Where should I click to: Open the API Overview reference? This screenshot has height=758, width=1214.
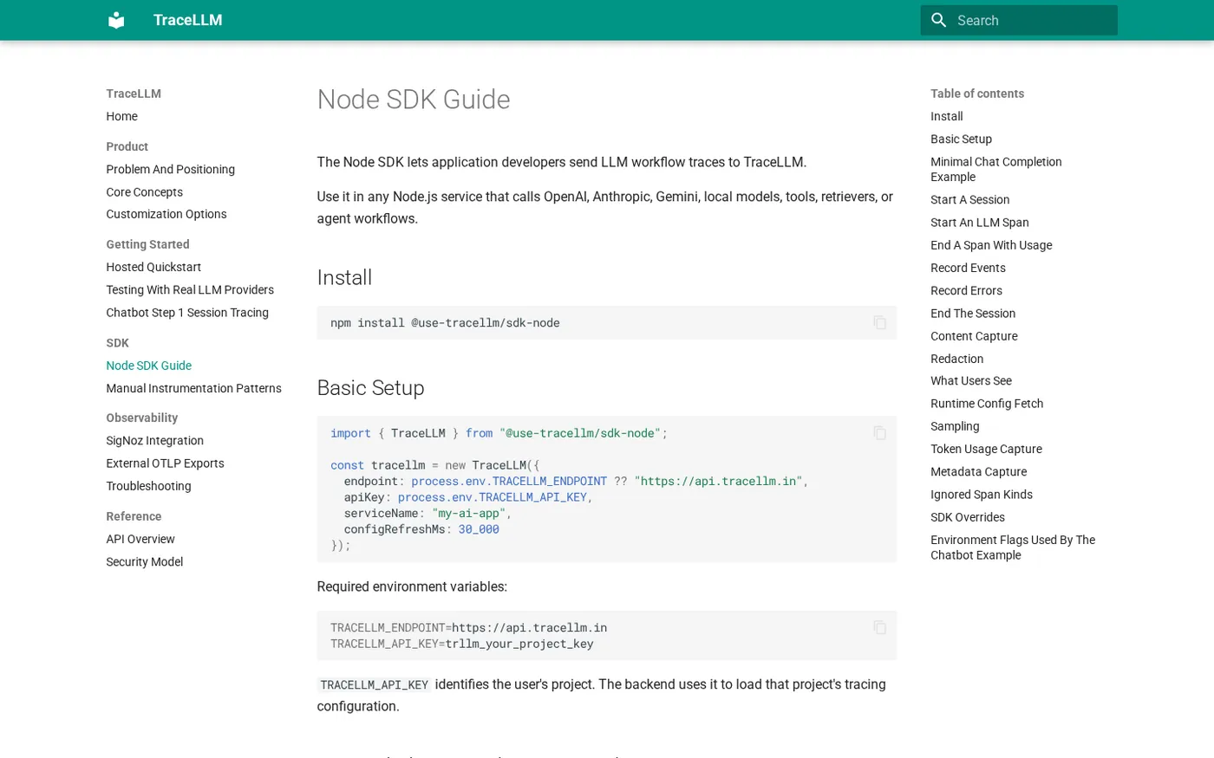pos(140,539)
